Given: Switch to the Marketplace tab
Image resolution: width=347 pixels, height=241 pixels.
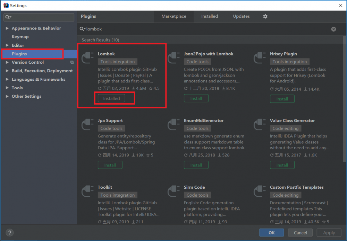Looking at the screenshot, I should coord(174,16).
